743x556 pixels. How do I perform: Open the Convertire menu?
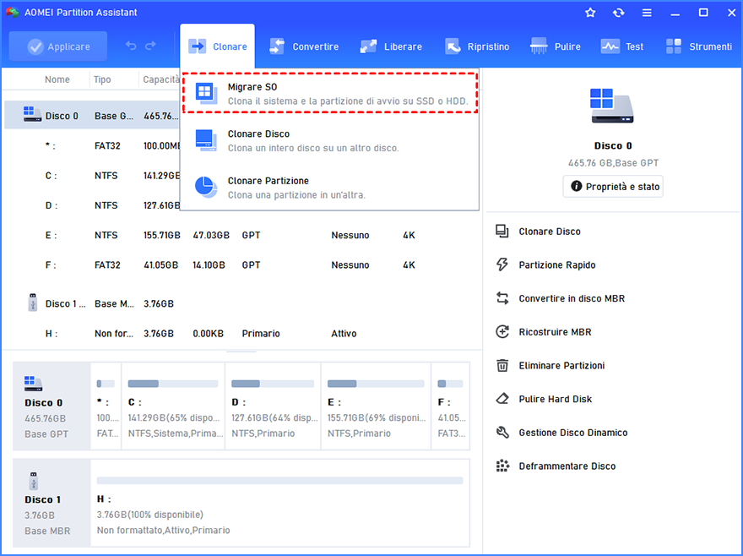304,46
